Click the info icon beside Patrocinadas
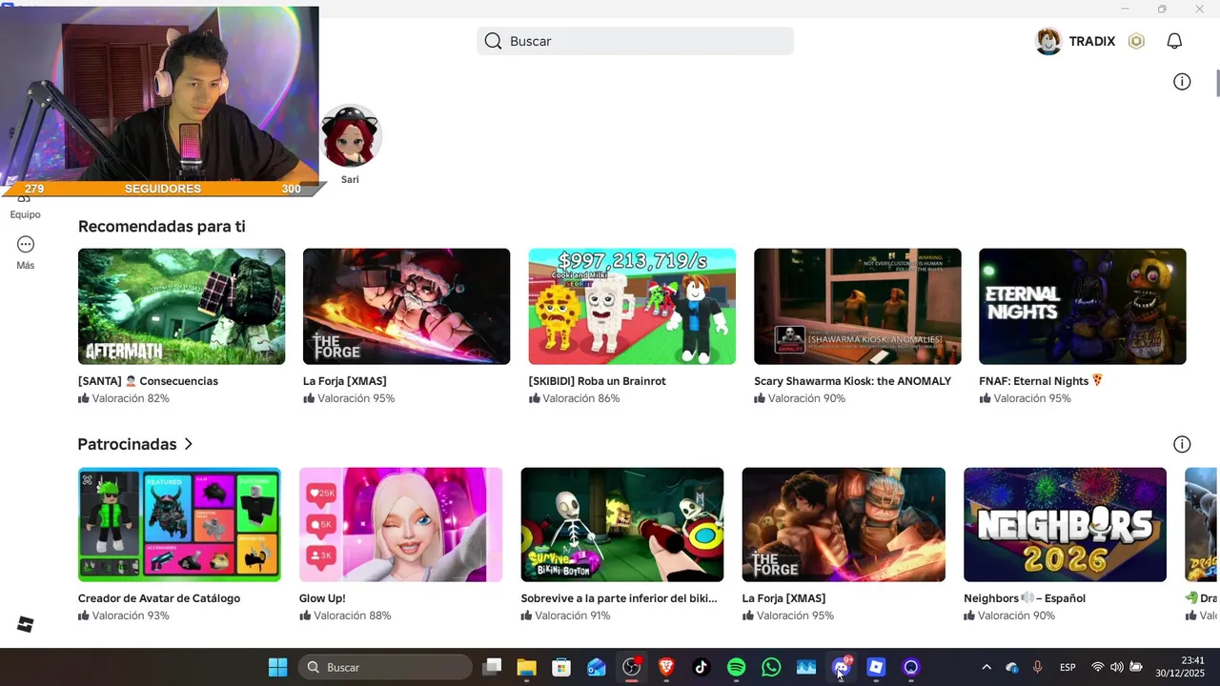The height and width of the screenshot is (686, 1220). tap(1182, 444)
